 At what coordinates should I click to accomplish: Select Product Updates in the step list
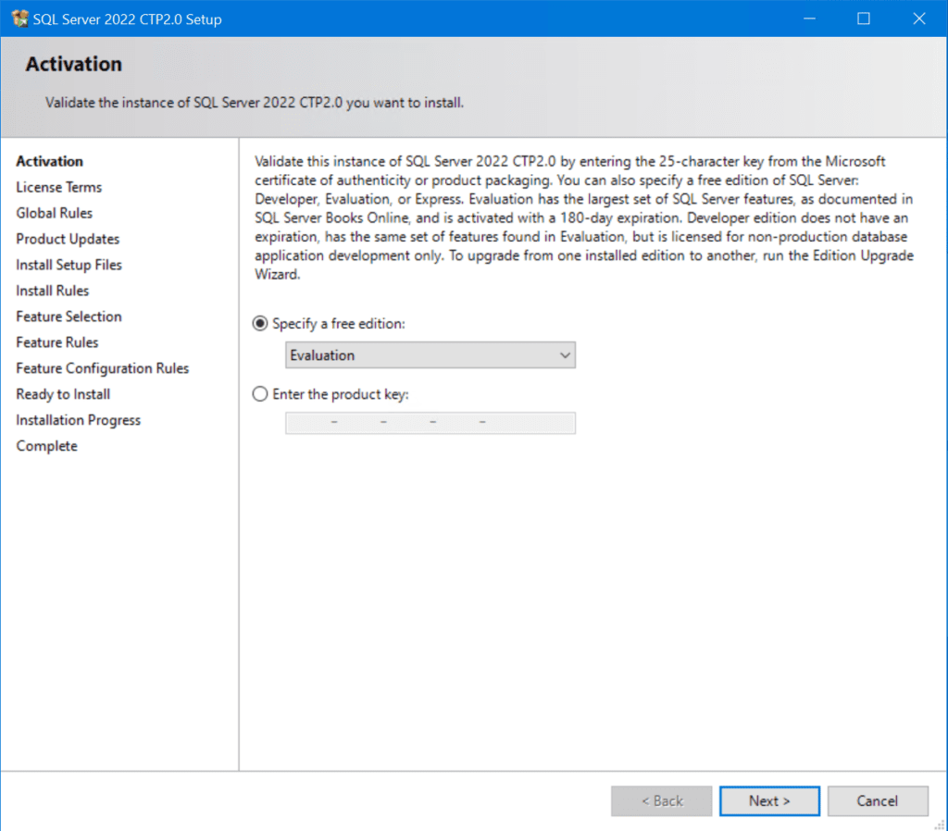pyautogui.click(x=68, y=240)
